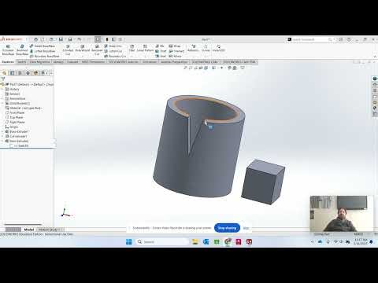Select Front Plane in feature tree

(15, 112)
